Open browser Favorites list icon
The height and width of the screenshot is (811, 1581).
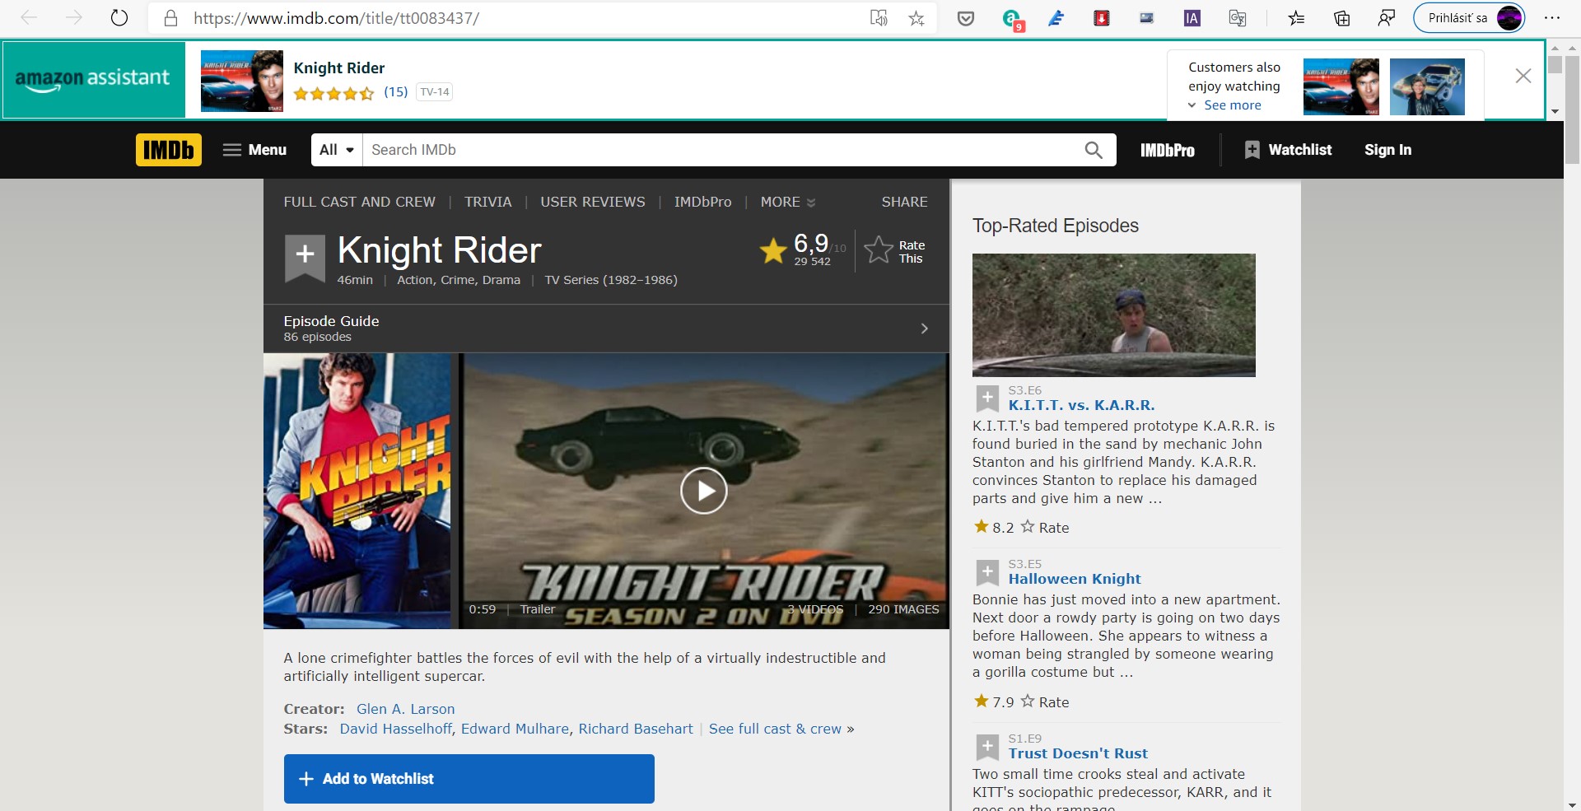pyautogui.click(x=1296, y=18)
